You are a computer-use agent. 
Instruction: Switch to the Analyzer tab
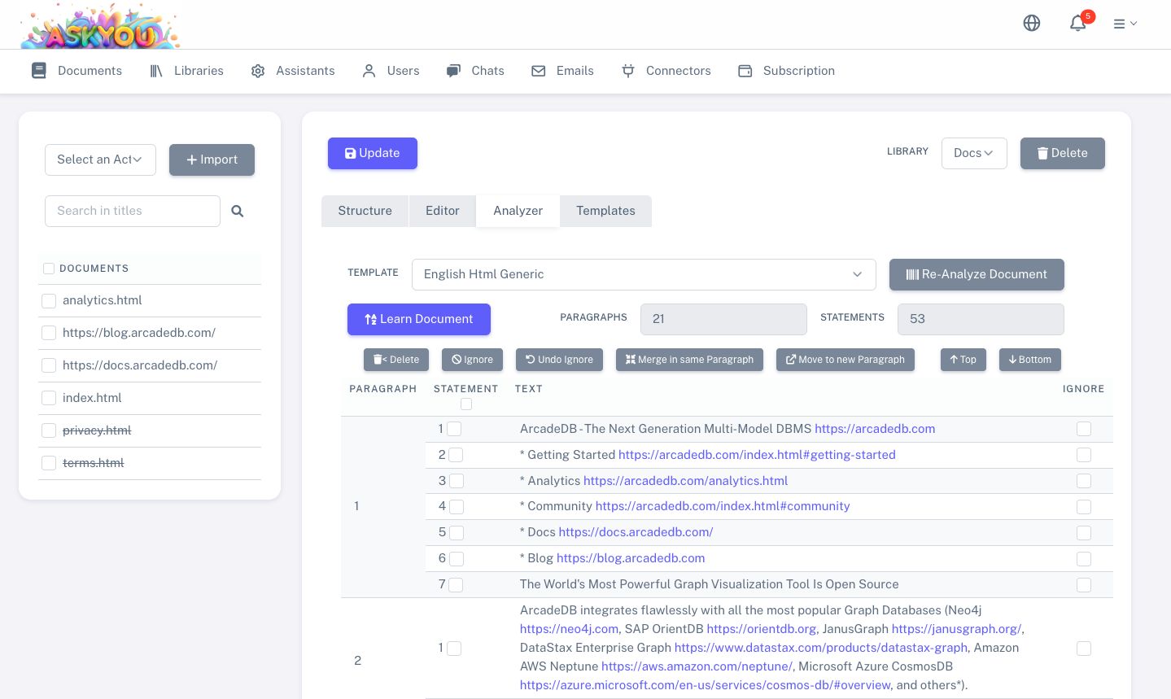pos(518,211)
